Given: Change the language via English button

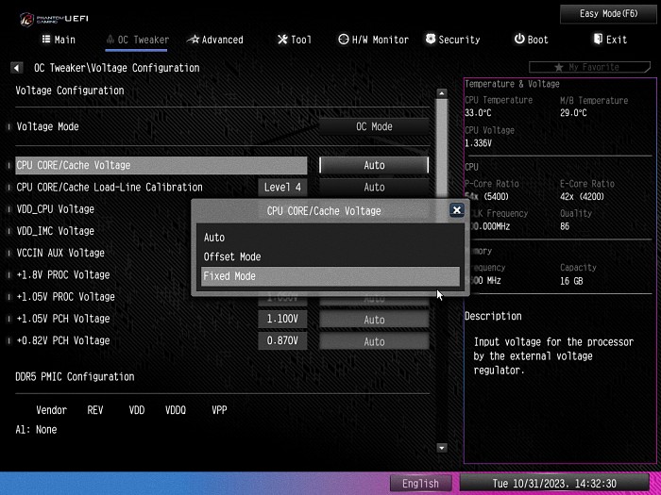Looking at the screenshot, I should pyautogui.click(x=421, y=484).
